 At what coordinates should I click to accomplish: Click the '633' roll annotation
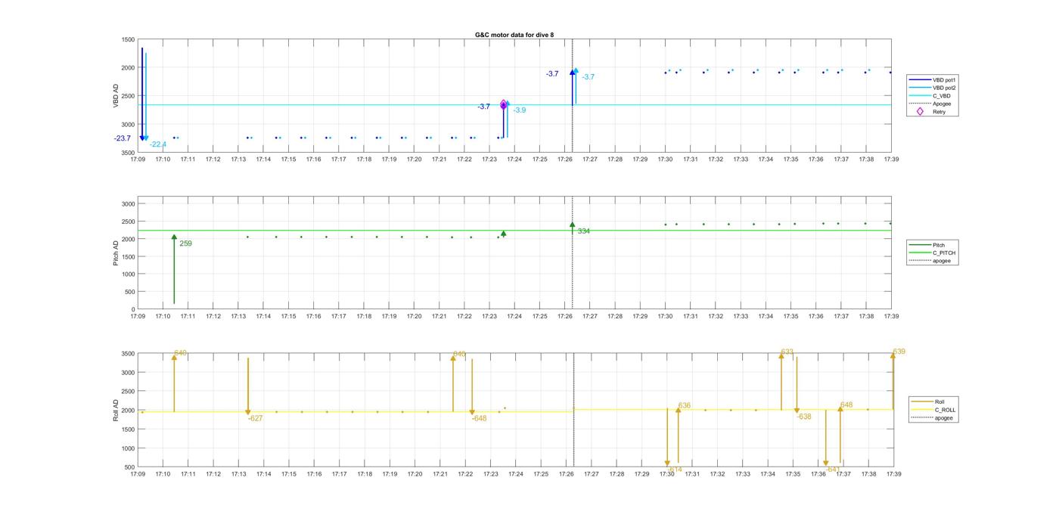(787, 352)
